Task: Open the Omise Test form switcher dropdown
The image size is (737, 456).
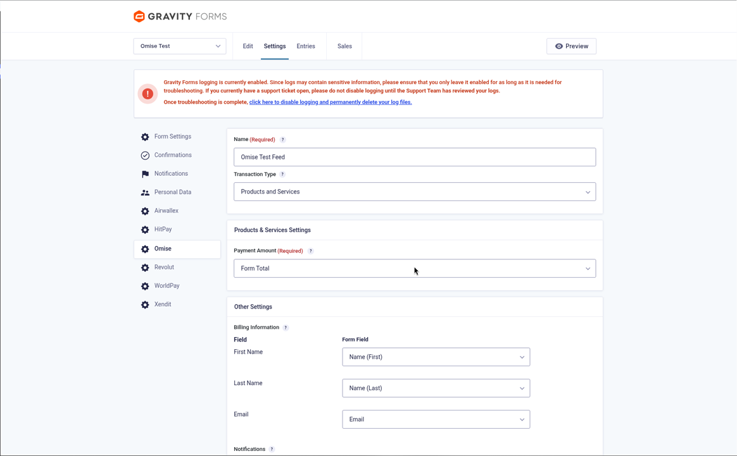Action: click(180, 46)
